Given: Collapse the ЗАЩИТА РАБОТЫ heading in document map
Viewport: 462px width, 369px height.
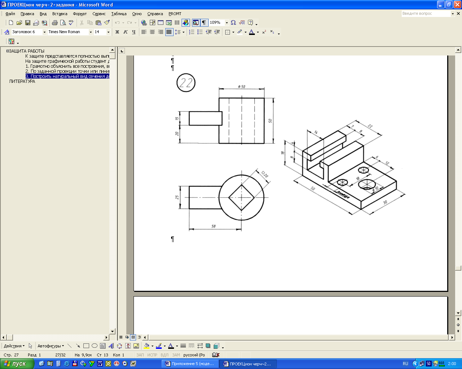Looking at the screenshot, I should click(x=8, y=51).
